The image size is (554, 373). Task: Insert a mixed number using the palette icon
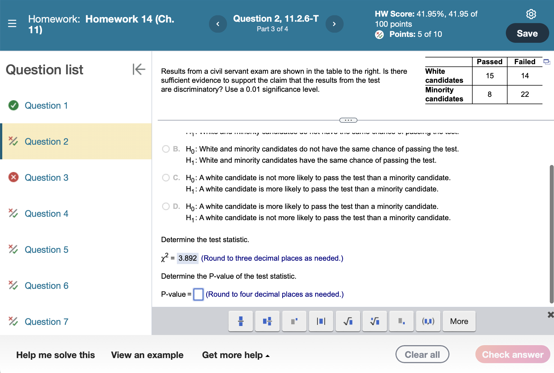267,321
